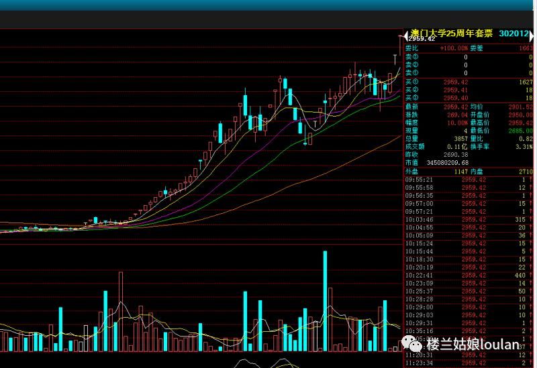Select the 10:23:09 trade tick row
Viewport: 537px width, 368px height.
pos(469,283)
